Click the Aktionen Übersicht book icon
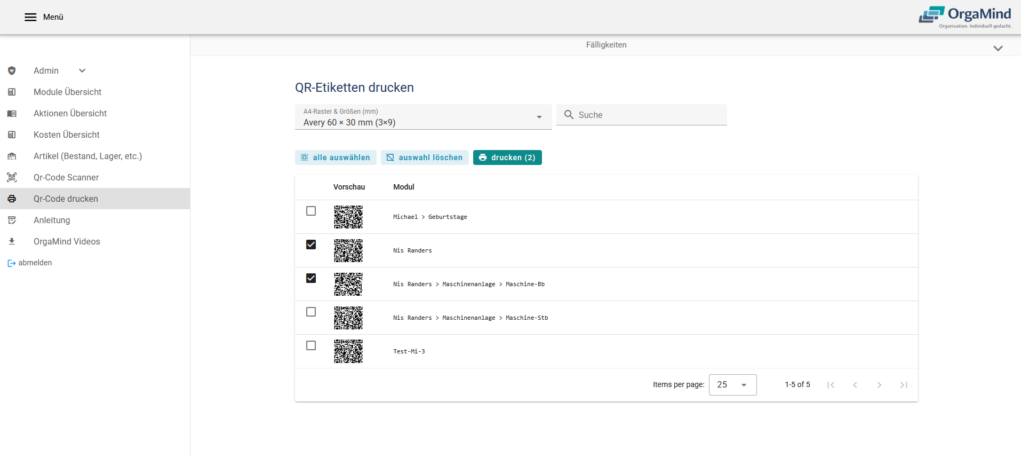The height and width of the screenshot is (457, 1021). click(x=12, y=113)
